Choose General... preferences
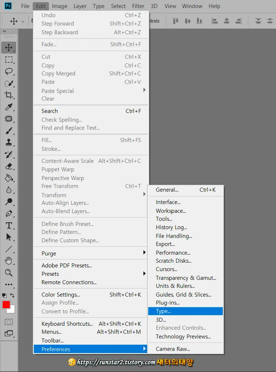The height and width of the screenshot is (372, 276). 185,190
